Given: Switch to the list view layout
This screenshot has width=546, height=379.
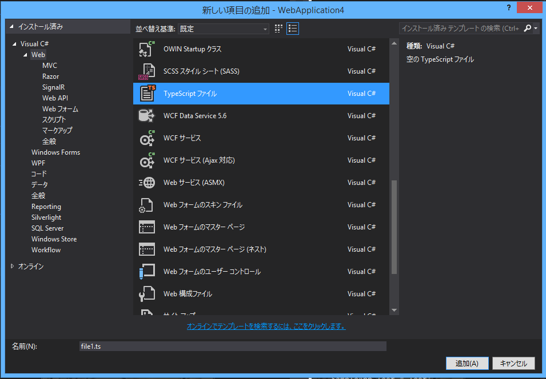Looking at the screenshot, I should coord(293,29).
